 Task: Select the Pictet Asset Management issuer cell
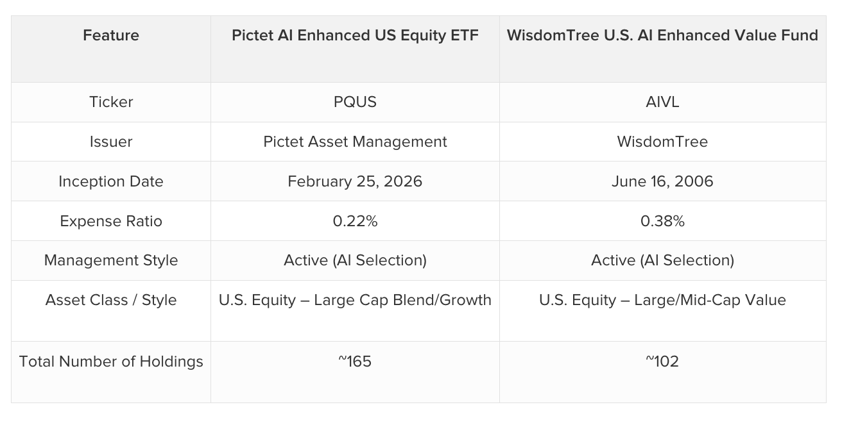coord(355,142)
